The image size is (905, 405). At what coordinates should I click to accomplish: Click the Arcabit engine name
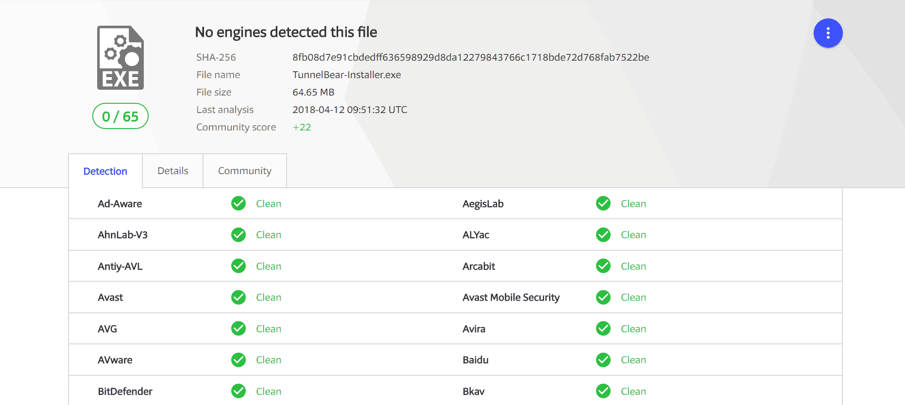(478, 266)
